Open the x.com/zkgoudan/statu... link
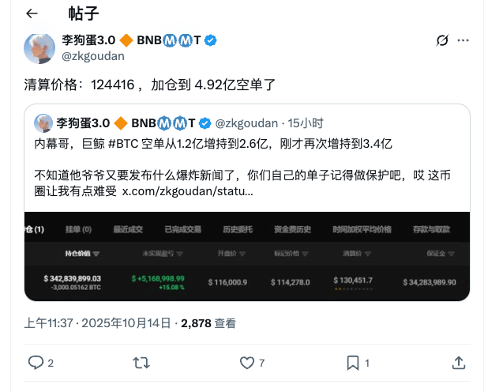The width and height of the screenshot is (488, 392). 187,191
